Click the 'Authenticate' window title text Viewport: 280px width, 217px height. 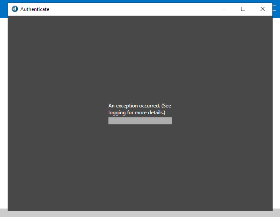click(x=35, y=9)
